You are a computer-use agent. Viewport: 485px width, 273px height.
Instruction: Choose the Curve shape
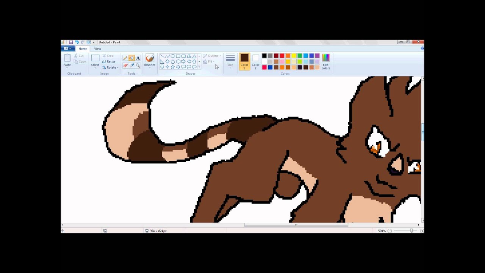[167, 56]
